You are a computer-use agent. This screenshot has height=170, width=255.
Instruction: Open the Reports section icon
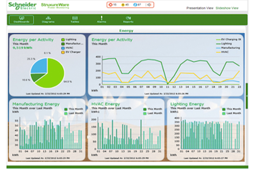pos(128,18)
